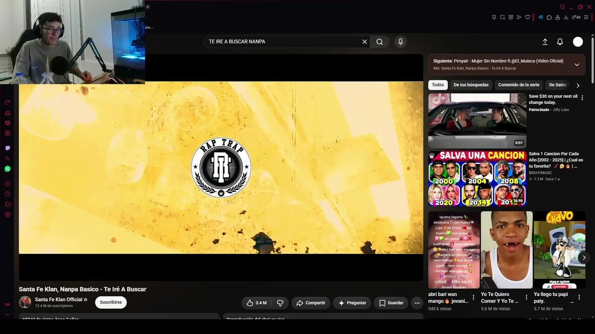Open the abri bari wan mango short

point(454,250)
